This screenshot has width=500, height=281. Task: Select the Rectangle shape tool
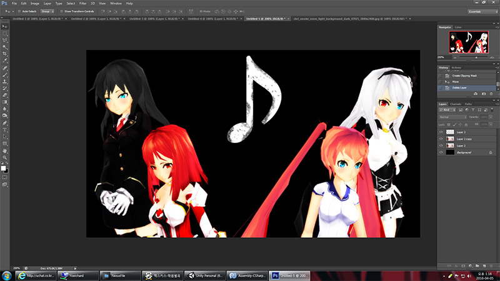5,144
